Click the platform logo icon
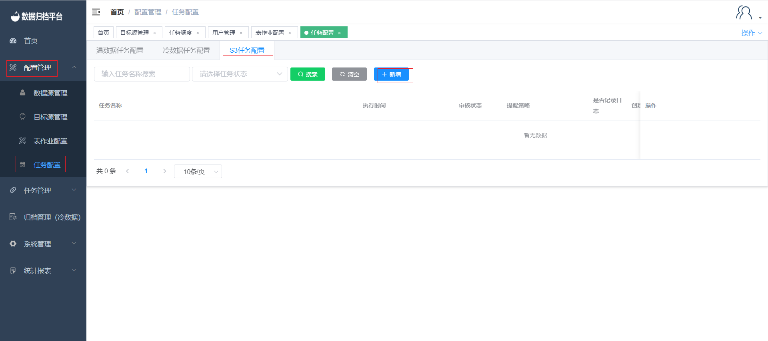The image size is (768, 341). click(x=15, y=16)
